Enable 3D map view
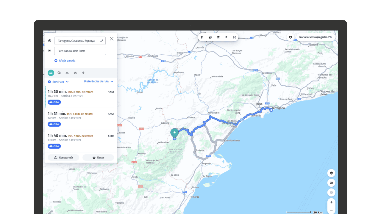Screen dimensions: 381x214 point(331,183)
